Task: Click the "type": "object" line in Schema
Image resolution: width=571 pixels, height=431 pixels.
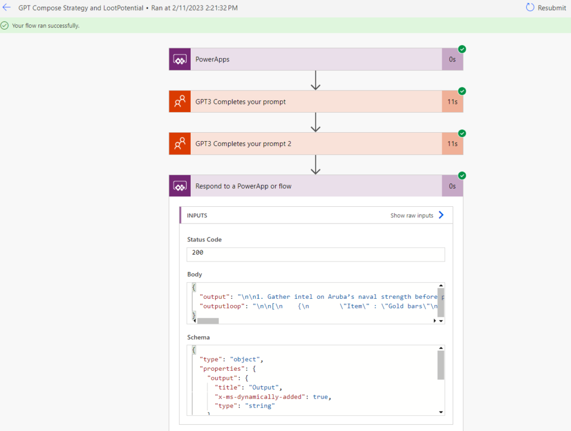Action: tap(231, 359)
